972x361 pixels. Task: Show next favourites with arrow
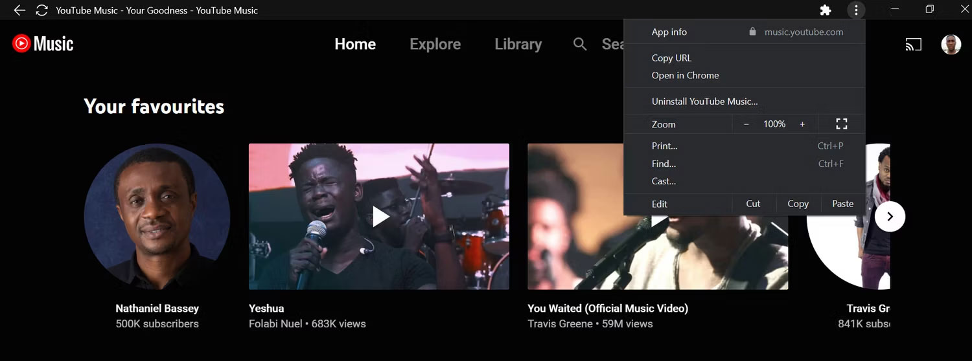click(x=890, y=217)
